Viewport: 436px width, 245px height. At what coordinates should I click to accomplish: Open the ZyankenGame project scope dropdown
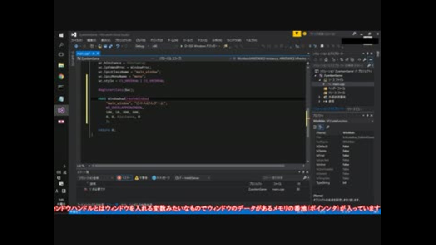116,59
